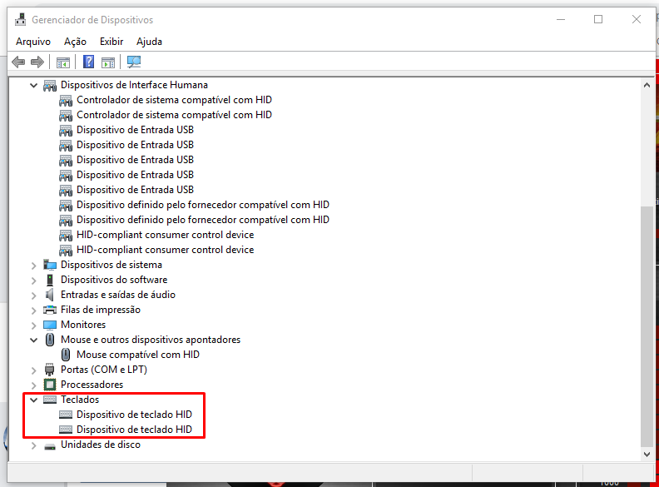
Task: Click the Forward arrow in the toolbar
Action: click(37, 62)
